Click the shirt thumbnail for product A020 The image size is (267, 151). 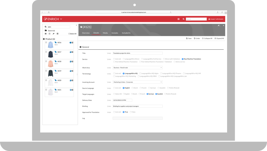50,83
